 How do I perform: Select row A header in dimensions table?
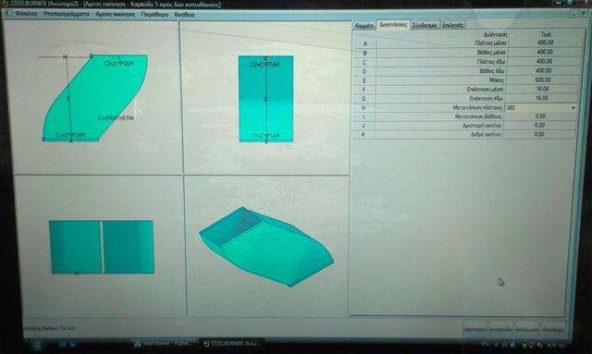[364, 43]
